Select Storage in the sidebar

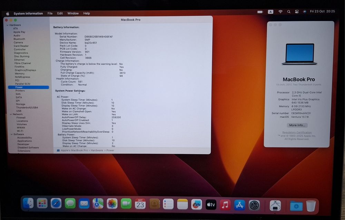pos(20,104)
